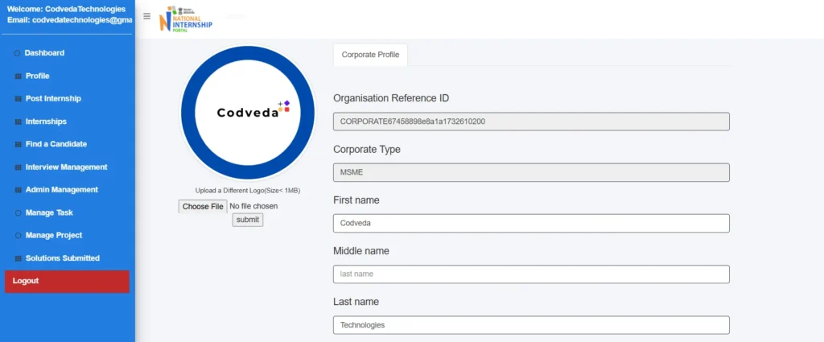The width and height of the screenshot is (824, 342).
Task: Open Solutions Submitted section
Action: 62,258
